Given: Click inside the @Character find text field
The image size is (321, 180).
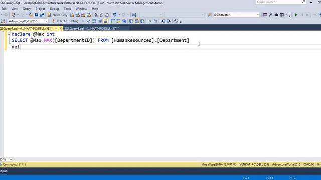Looking at the screenshot, I should [234, 15].
